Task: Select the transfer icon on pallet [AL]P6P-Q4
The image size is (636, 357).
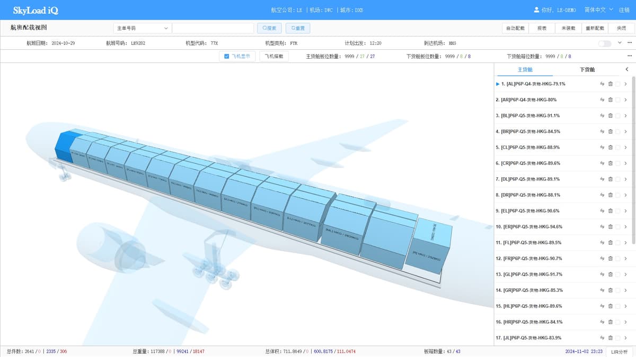Action: [602, 84]
